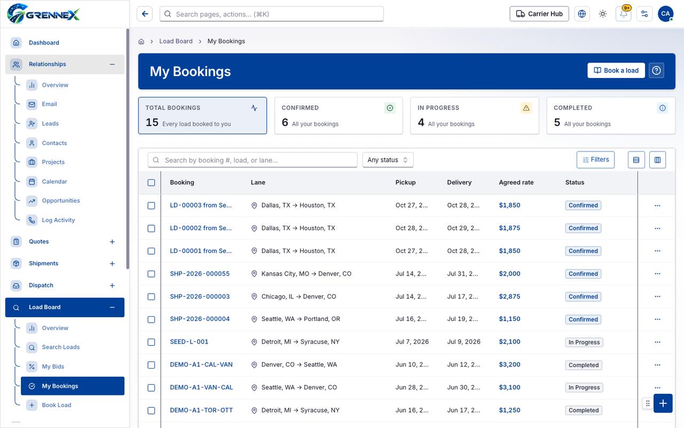Image resolution: width=684 pixels, height=428 pixels.
Task: Click the sidebar vertical scrollbar
Action: pyautogui.click(x=127, y=149)
